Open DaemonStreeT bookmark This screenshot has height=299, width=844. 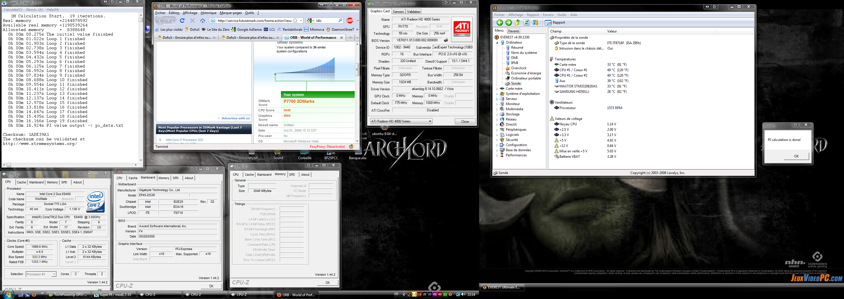(340, 29)
